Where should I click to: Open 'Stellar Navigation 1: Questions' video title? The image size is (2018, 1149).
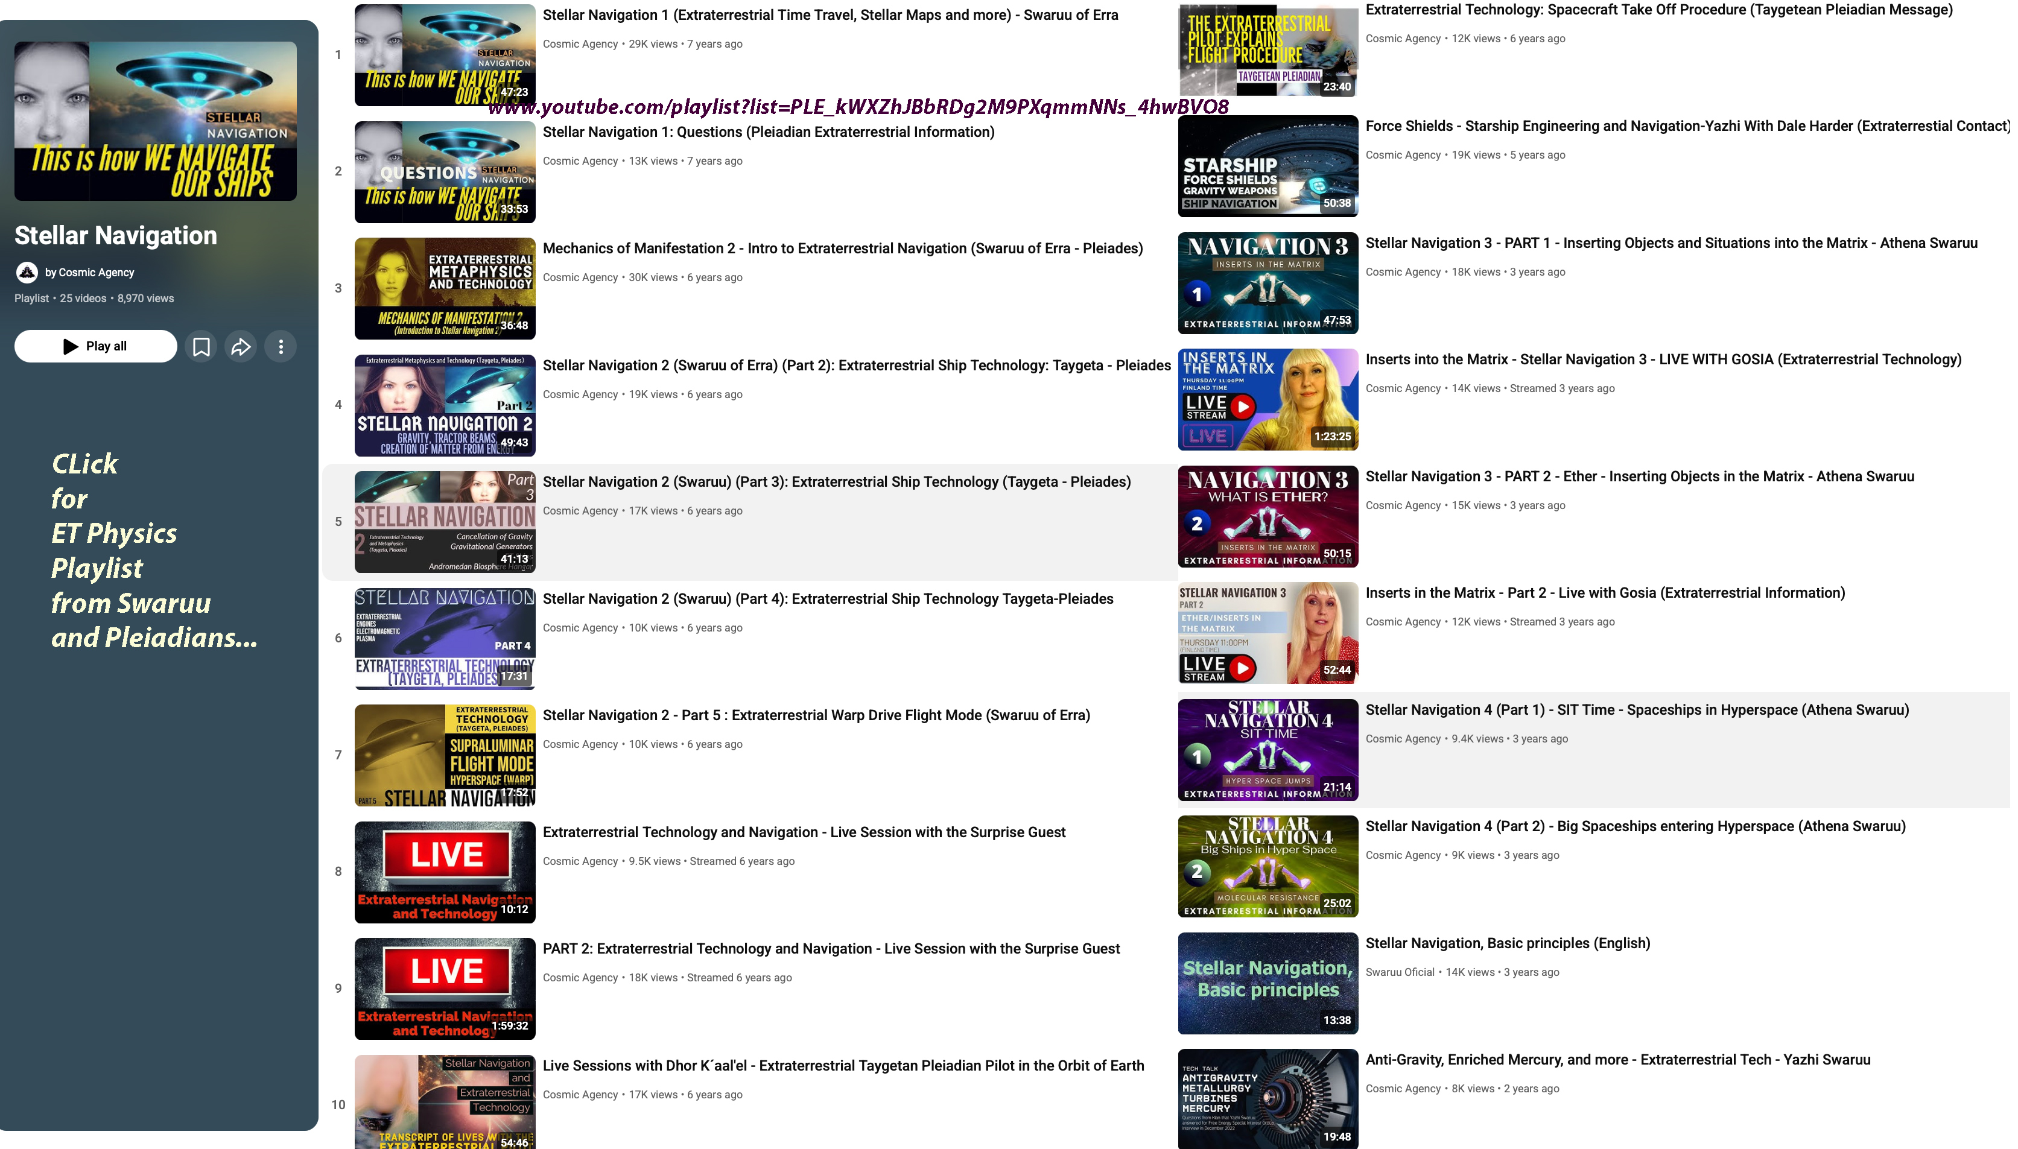coord(769,131)
